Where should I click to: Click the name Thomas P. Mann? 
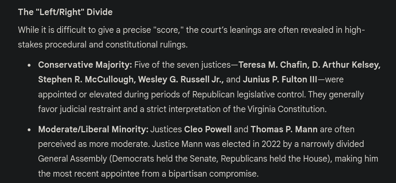[x=284, y=130]
